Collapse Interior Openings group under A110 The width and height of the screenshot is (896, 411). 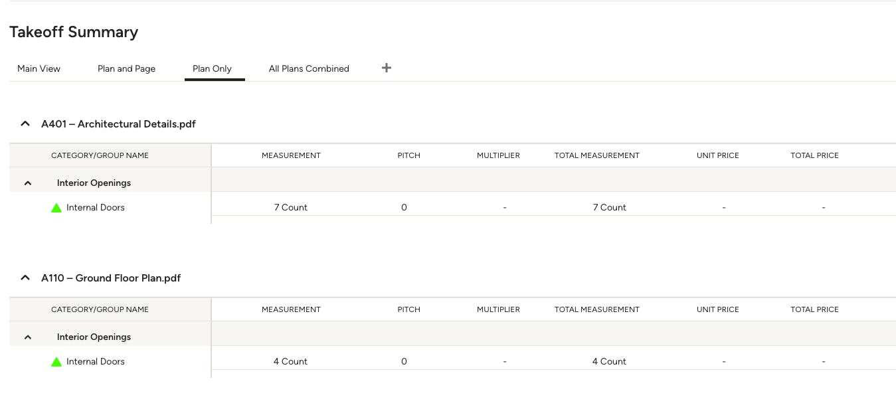(x=28, y=337)
